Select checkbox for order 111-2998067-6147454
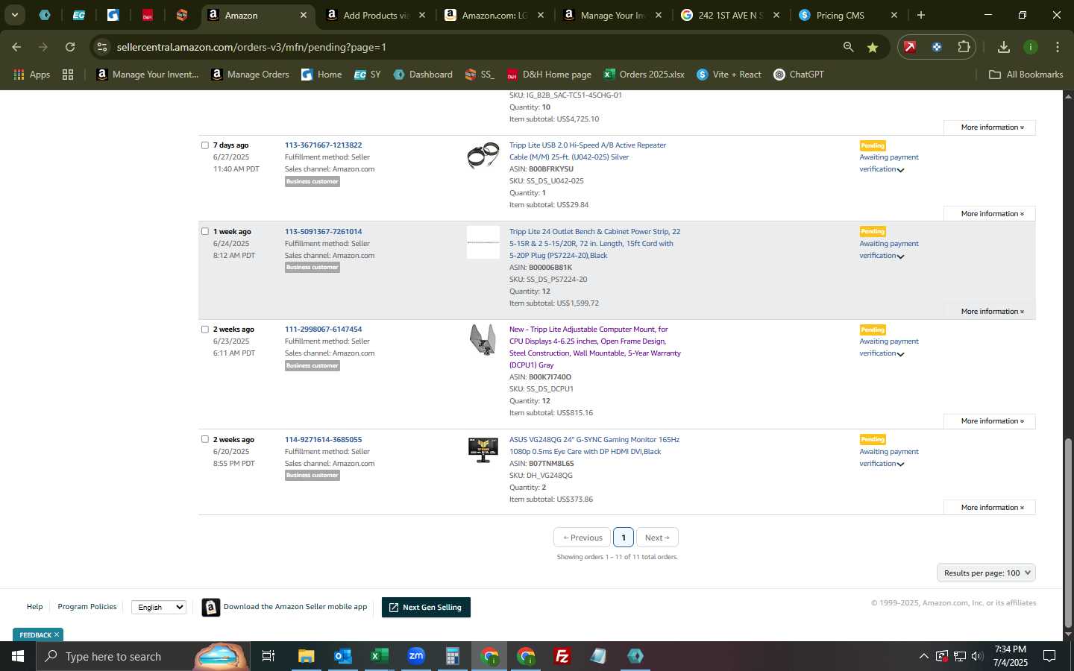Viewport: 1074px width, 671px height. 205,329
